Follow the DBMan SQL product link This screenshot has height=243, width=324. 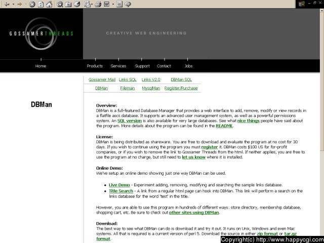[x=181, y=79]
